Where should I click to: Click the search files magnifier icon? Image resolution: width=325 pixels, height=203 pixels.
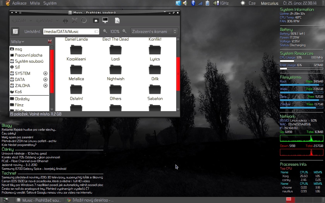tap(117, 21)
